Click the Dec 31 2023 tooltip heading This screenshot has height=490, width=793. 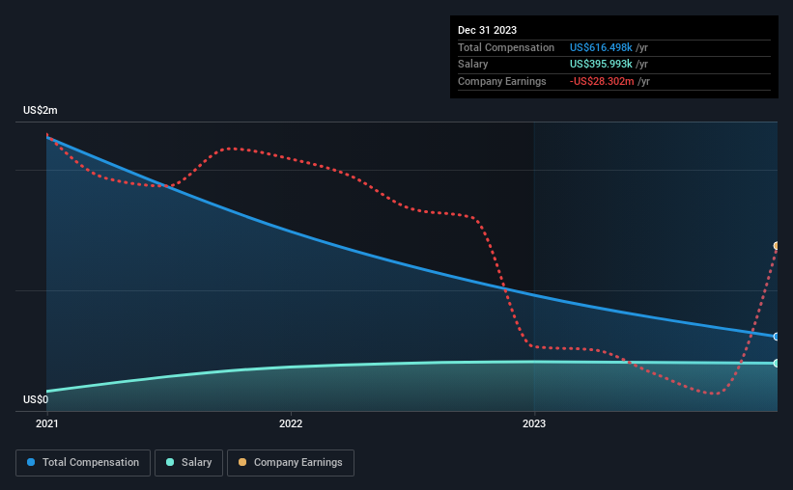tap(487, 30)
